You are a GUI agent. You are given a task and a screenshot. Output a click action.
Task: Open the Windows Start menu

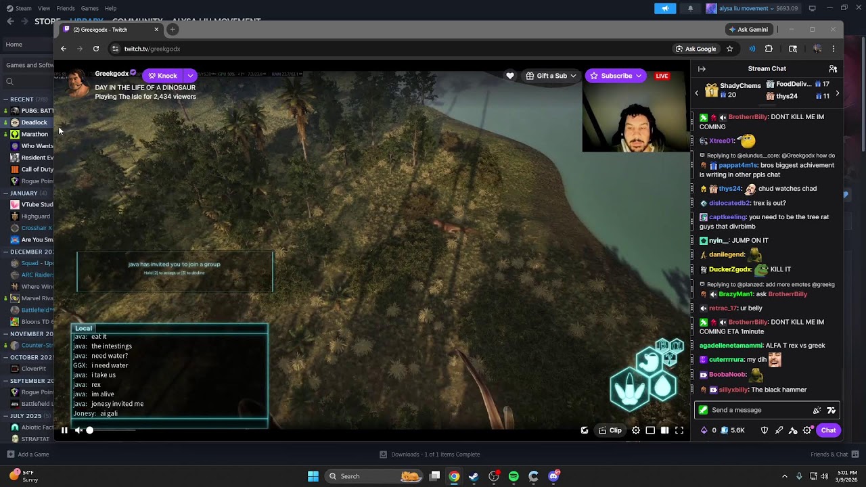click(x=313, y=476)
